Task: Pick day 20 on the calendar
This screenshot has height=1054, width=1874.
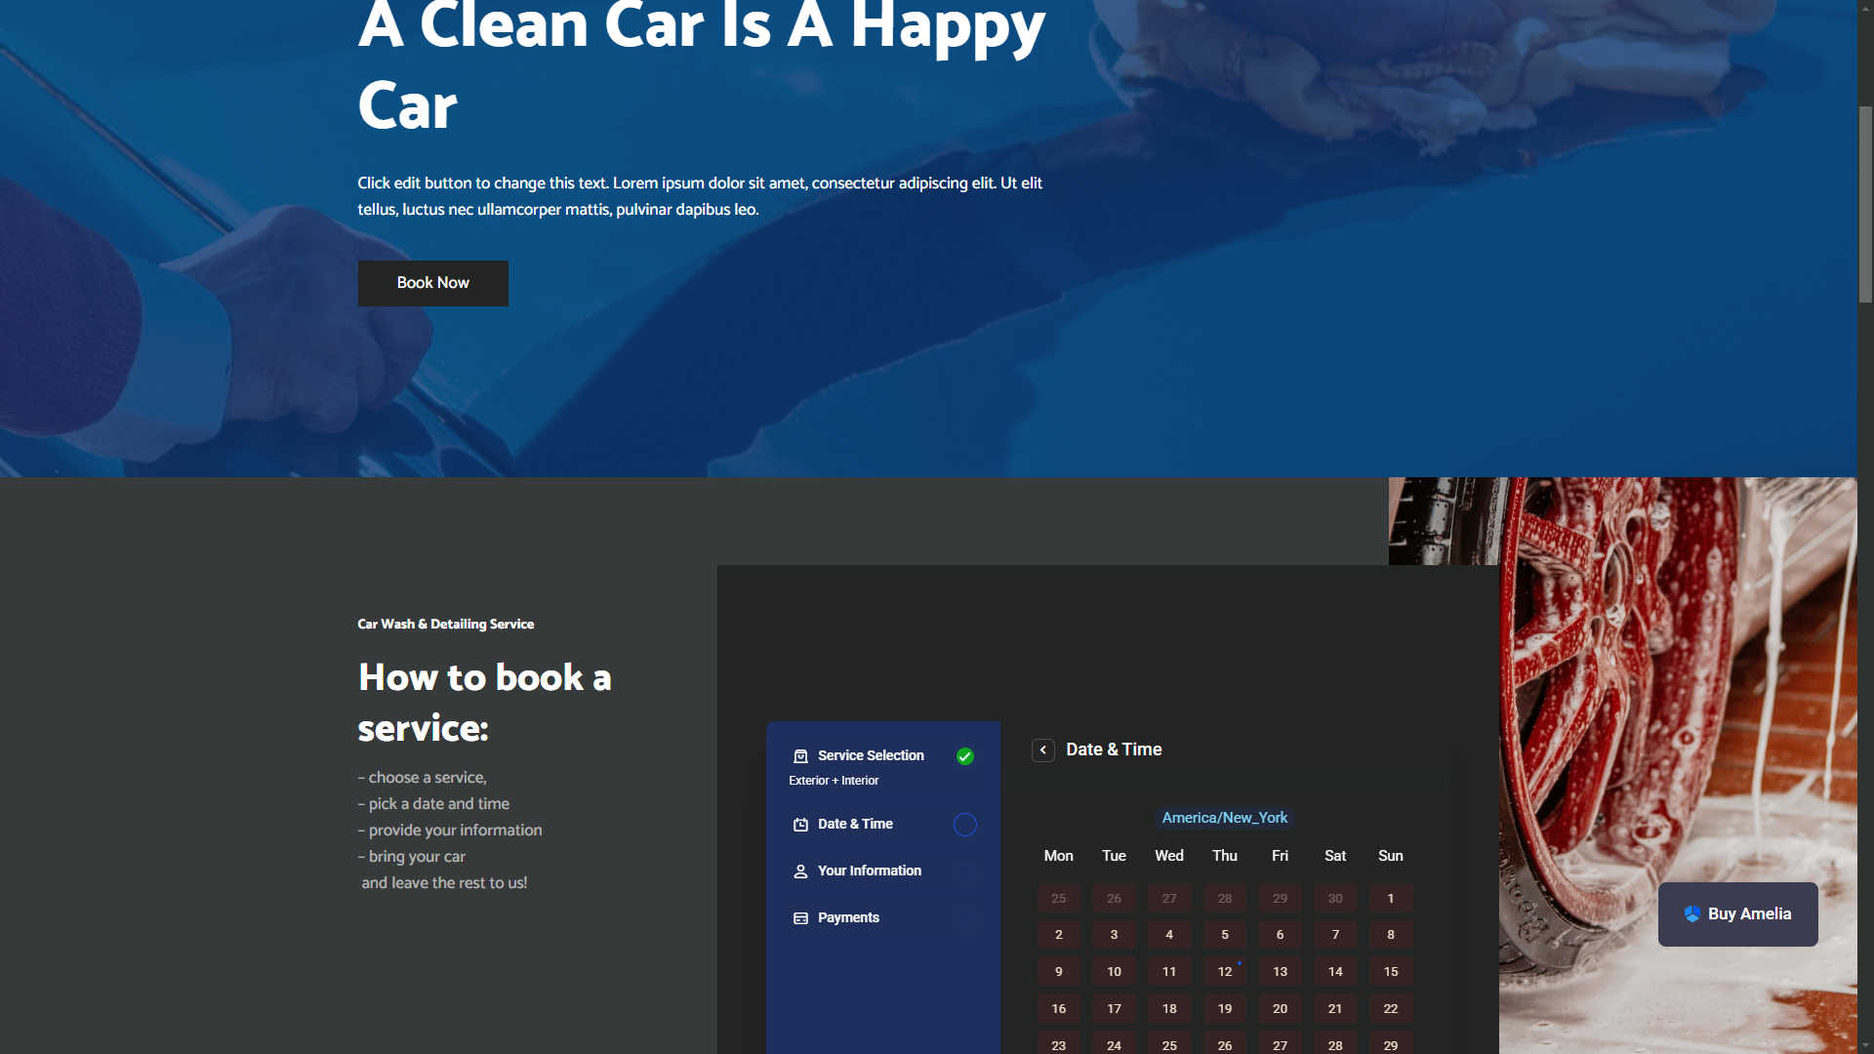Action: click(1280, 1008)
